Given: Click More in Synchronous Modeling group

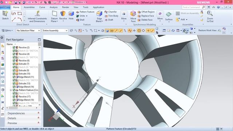Looking at the screenshot, I should point(160,16).
